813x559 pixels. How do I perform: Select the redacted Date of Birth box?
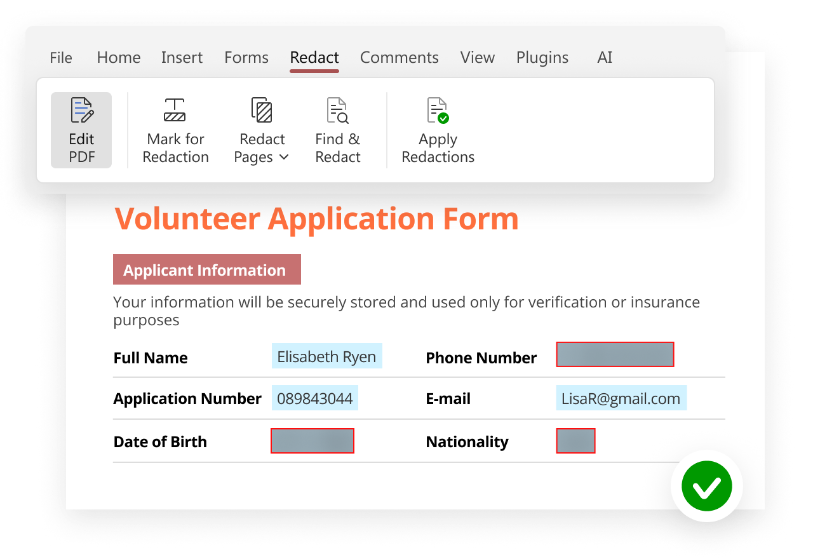coord(312,441)
